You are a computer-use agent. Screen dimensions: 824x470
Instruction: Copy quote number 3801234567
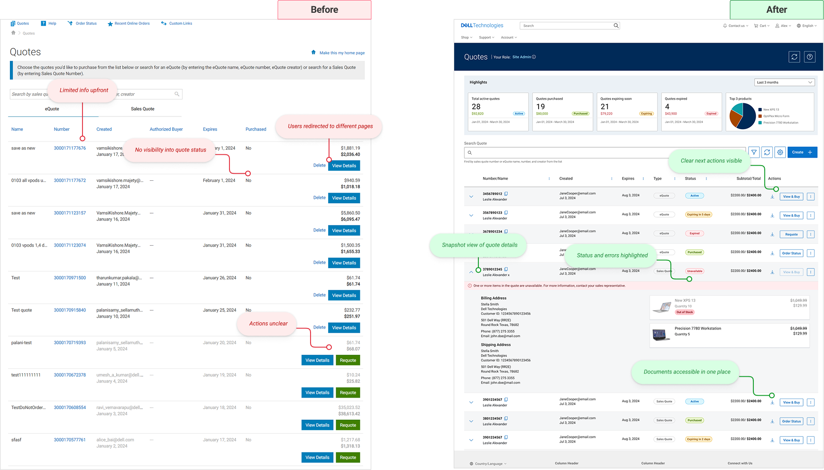(506, 418)
